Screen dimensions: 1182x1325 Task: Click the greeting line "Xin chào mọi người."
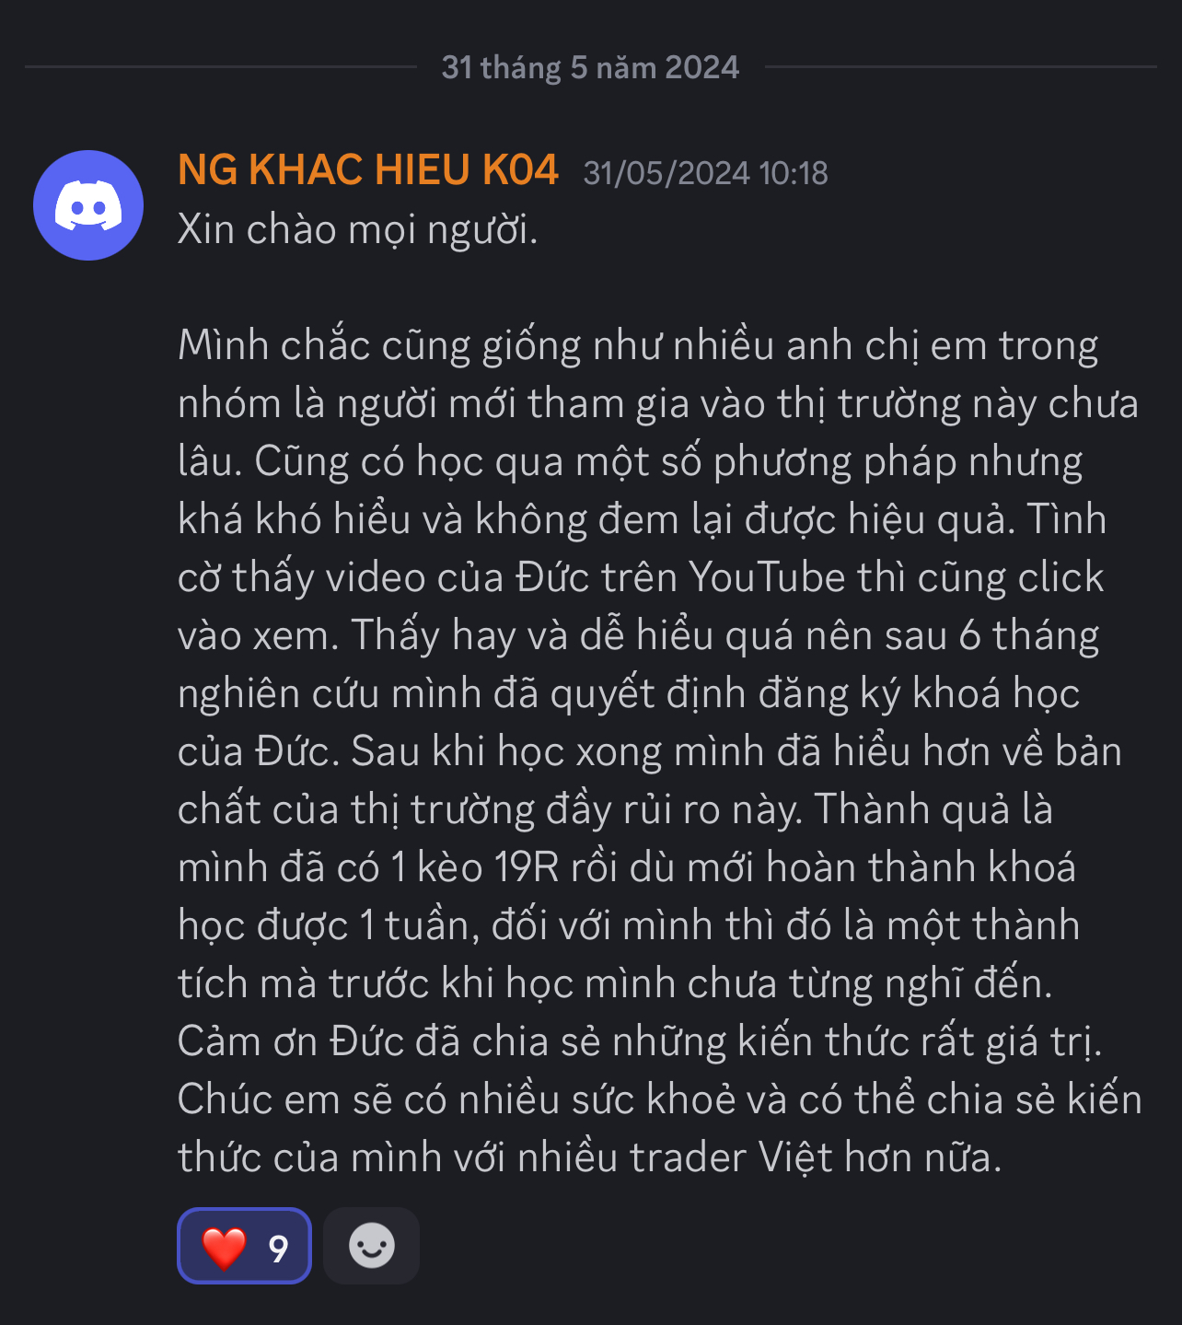tap(357, 229)
